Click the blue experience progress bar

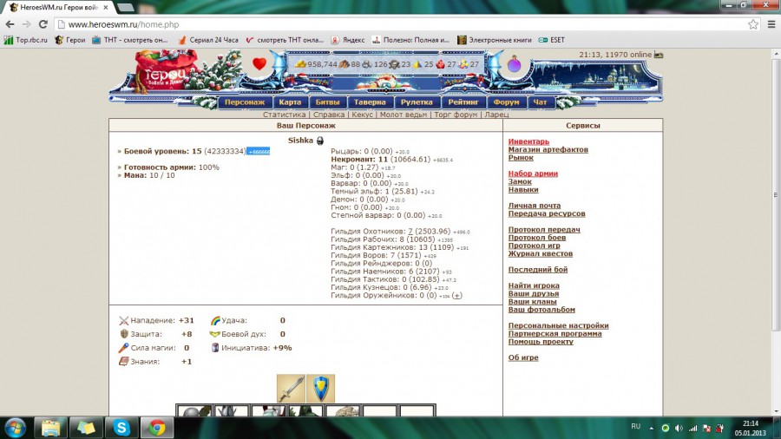tap(259, 151)
